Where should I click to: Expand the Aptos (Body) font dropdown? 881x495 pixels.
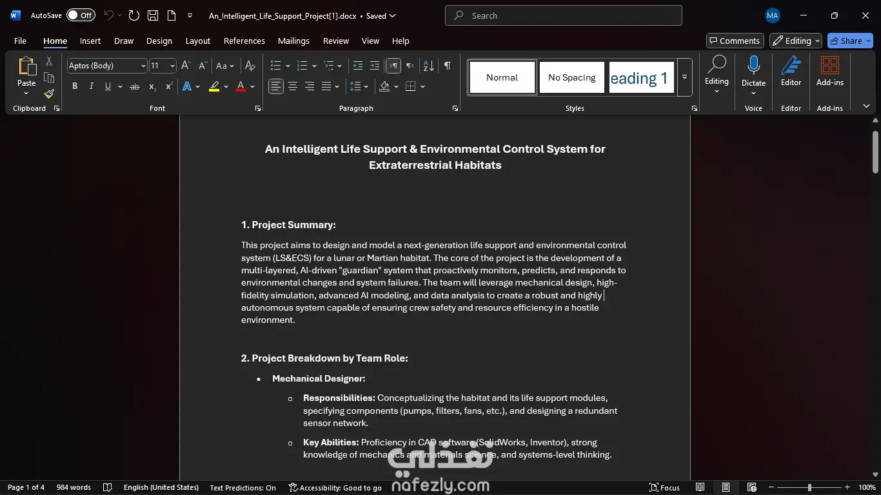click(143, 66)
